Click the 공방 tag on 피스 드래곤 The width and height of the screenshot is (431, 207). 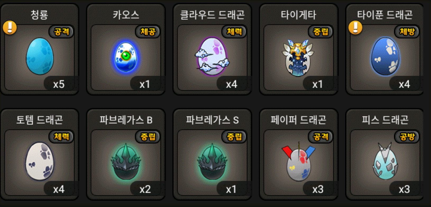407,137
